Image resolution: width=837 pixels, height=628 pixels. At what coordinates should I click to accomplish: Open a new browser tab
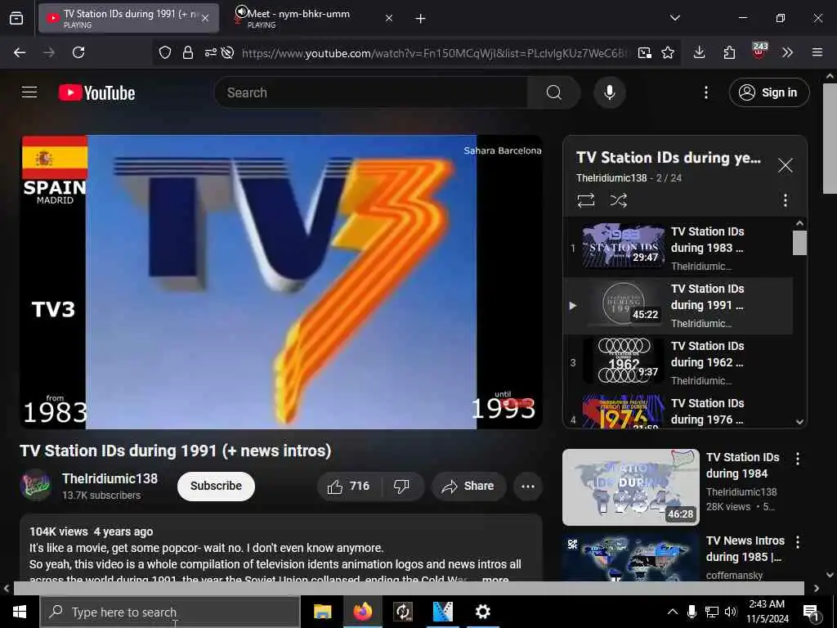[420, 19]
